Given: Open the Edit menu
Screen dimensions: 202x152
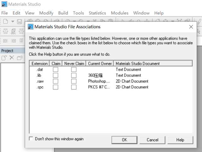Looking at the screenshot, I should pyautogui.click(x=16, y=13).
